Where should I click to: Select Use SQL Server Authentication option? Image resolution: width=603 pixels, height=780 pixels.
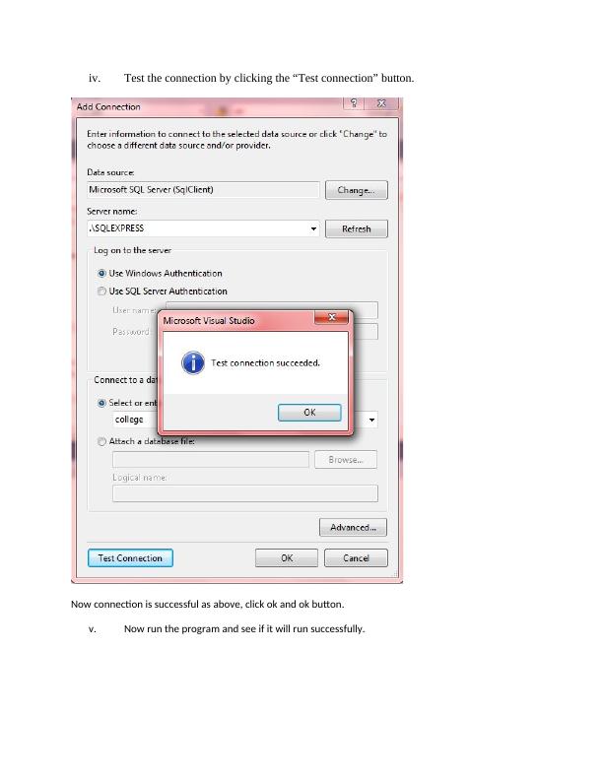102,291
